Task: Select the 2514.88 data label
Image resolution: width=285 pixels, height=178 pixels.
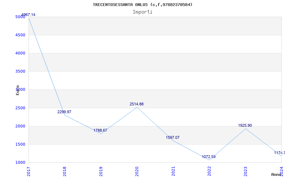Action: pyautogui.click(x=136, y=104)
